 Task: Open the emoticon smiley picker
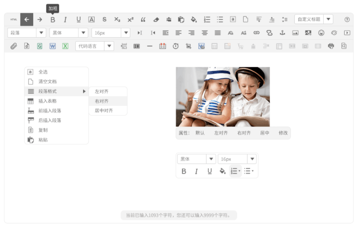[x=321, y=33]
